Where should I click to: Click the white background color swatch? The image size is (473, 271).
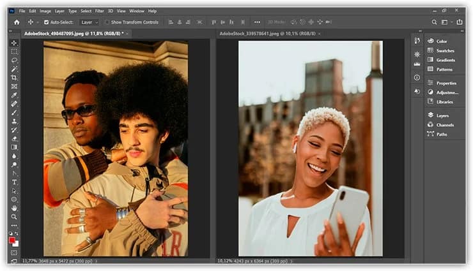point(16,244)
